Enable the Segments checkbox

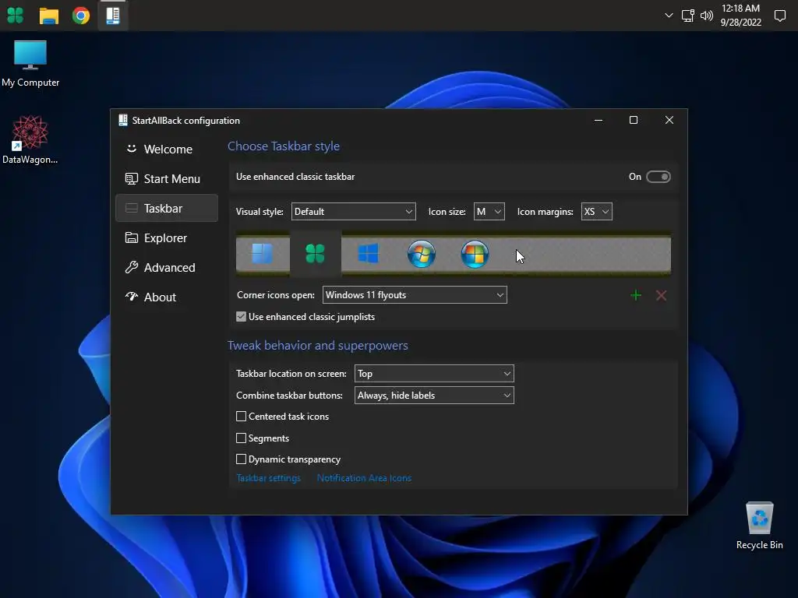coord(242,438)
